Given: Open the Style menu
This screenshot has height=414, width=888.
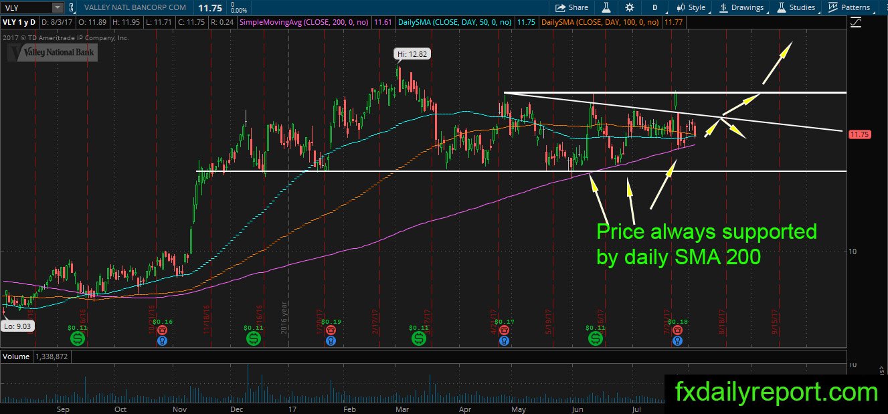Looking at the screenshot, I should pyautogui.click(x=691, y=7).
